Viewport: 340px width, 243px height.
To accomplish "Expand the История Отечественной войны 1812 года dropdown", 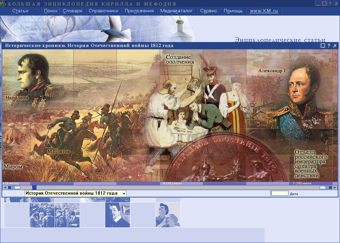I will coord(75,193).
